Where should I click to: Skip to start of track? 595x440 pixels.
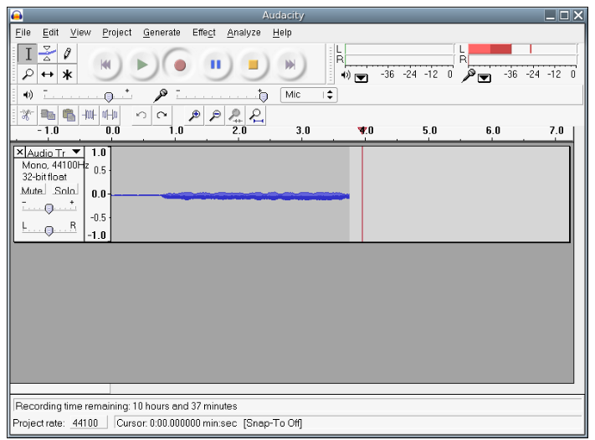pyautogui.click(x=106, y=65)
